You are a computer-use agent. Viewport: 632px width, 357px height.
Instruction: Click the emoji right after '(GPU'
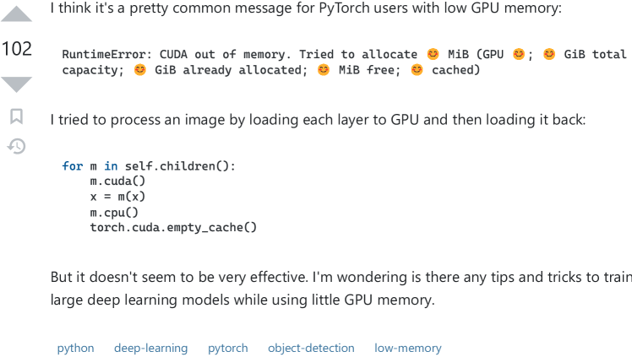(x=519, y=54)
